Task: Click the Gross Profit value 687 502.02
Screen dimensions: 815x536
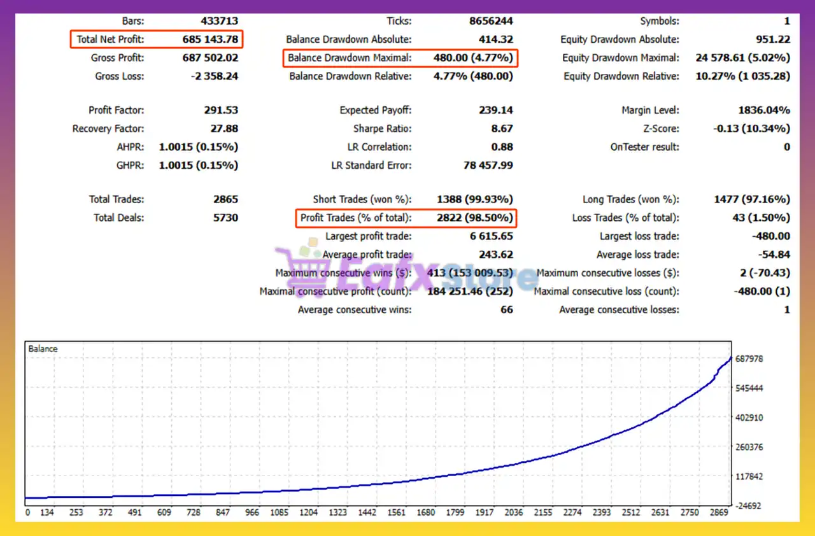Action: [210, 58]
